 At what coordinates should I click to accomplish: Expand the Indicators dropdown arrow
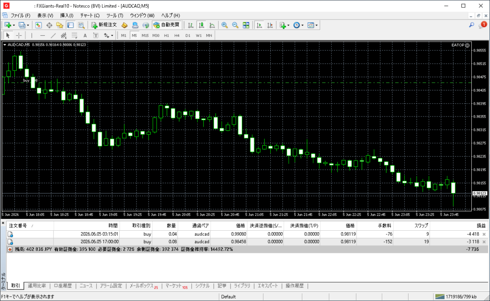(x=288, y=25)
